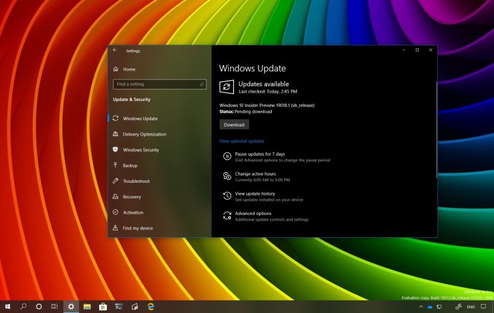Open the Home page icon in the sidebar
Viewport: 494px width, 313px height.
tap(116, 69)
